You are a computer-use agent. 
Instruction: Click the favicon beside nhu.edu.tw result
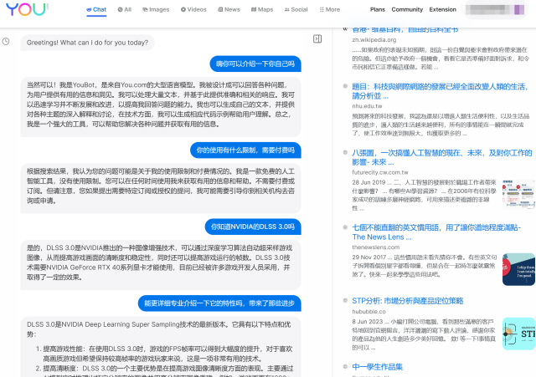[x=345, y=86]
